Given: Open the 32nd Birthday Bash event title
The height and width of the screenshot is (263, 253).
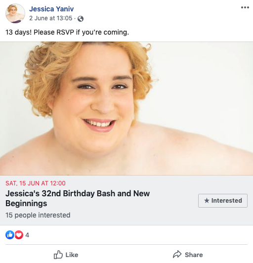Looking at the screenshot, I should pos(78,198).
